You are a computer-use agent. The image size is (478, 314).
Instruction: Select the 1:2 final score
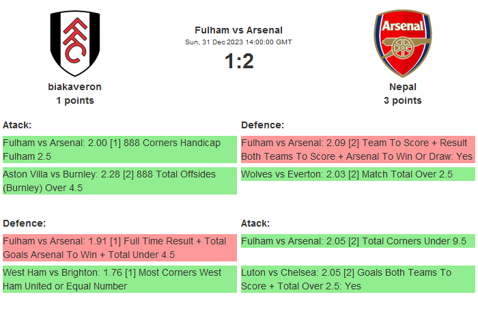click(238, 61)
